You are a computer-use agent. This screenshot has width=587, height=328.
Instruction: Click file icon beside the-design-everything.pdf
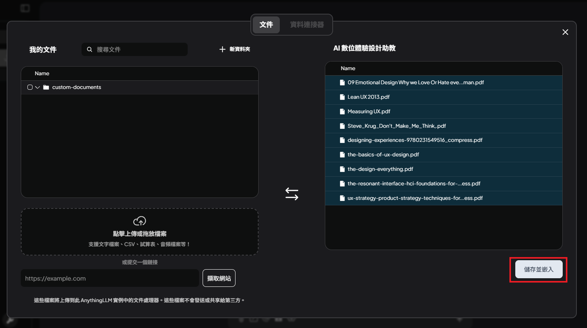[x=342, y=169]
